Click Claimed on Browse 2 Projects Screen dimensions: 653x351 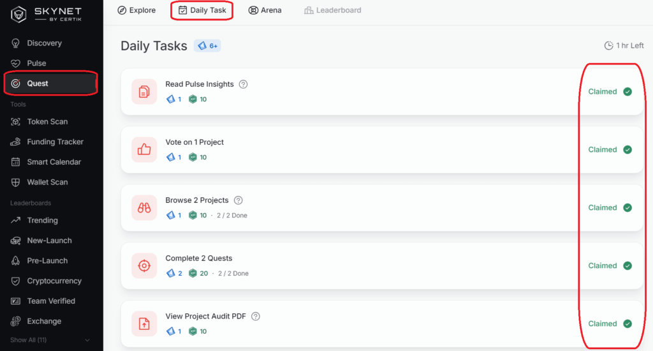(x=610, y=207)
